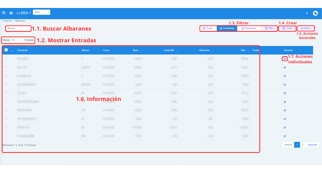Viewport: 322px width, 173px height.
Task: Tick the second row's checkbox
Action: pos(6,67)
